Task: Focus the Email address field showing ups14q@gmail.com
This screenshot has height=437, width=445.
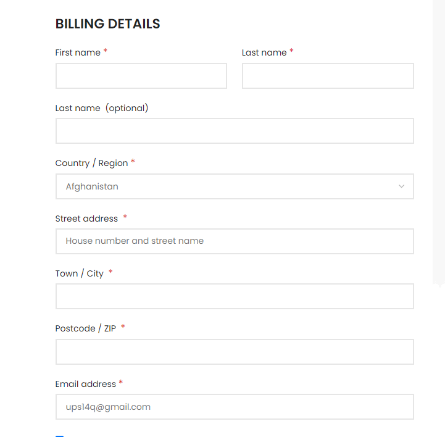Action: tap(234, 407)
